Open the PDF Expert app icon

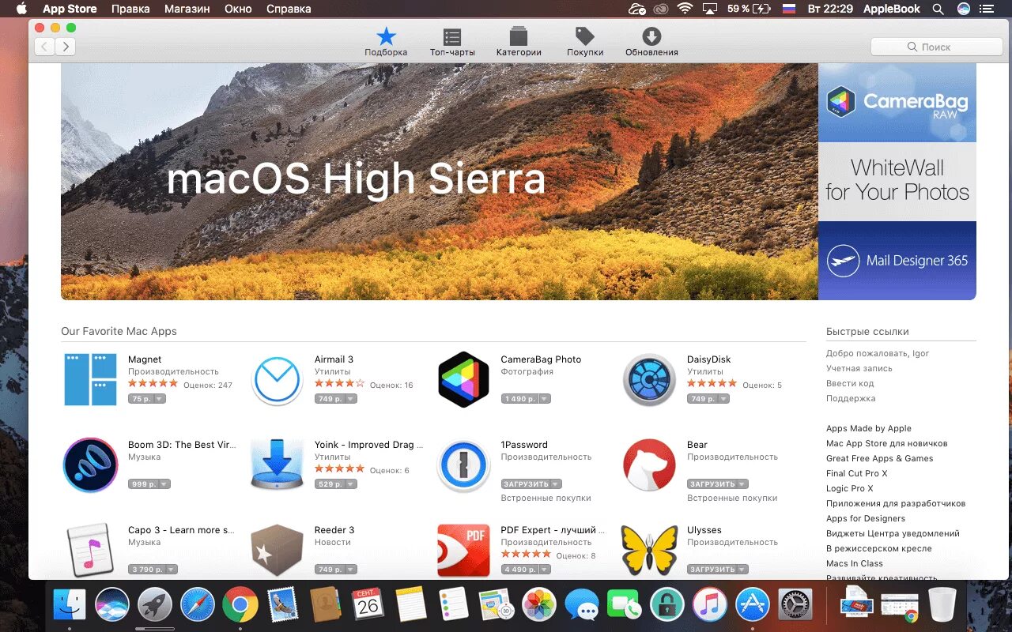463,551
